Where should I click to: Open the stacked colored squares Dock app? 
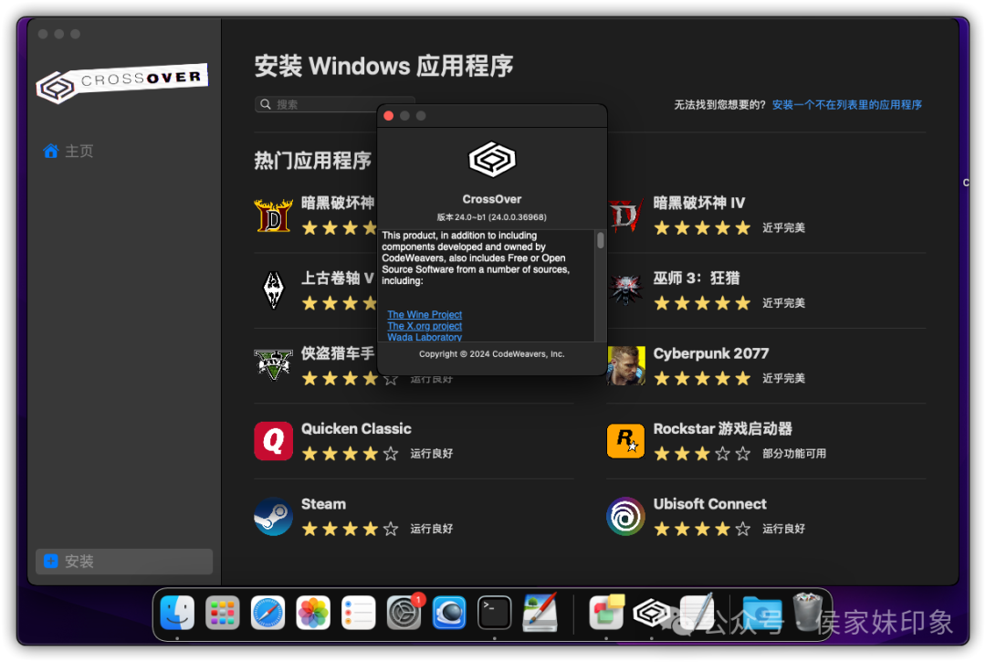click(606, 613)
